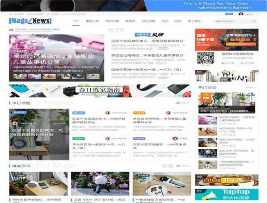Viewport: 267px width, 203px height.
Task: Click the blue button in top right bar
Action: tap(229, 14)
